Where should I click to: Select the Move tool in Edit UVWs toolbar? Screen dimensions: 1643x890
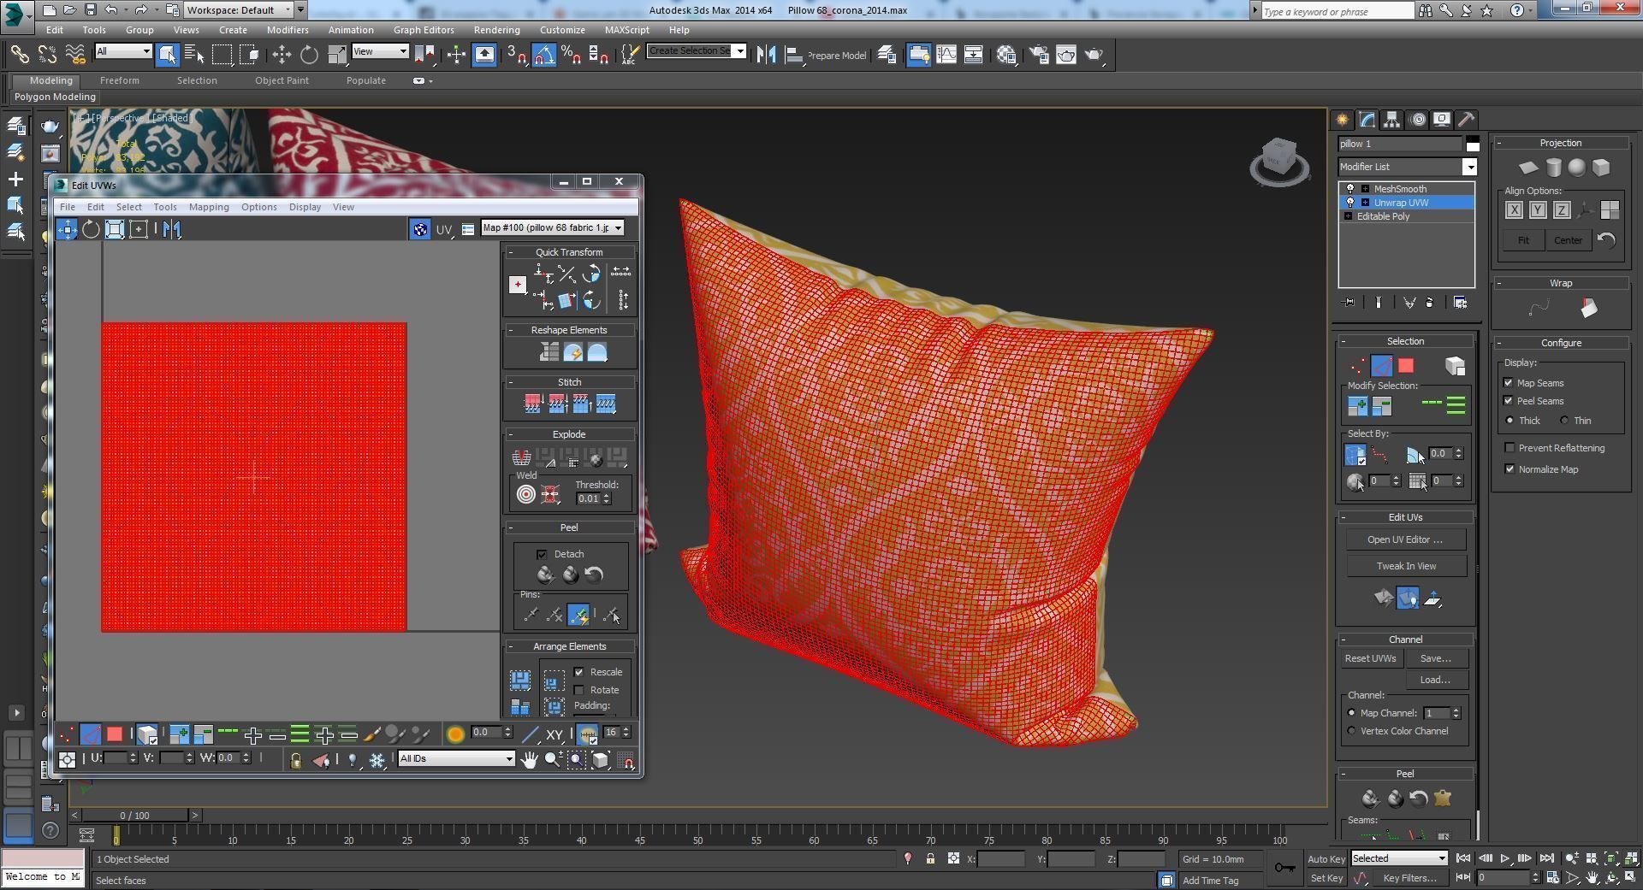click(67, 229)
